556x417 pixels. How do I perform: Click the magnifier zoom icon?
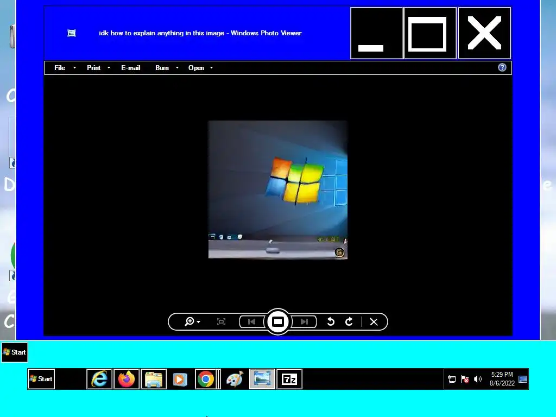pyautogui.click(x=189, y=321)
